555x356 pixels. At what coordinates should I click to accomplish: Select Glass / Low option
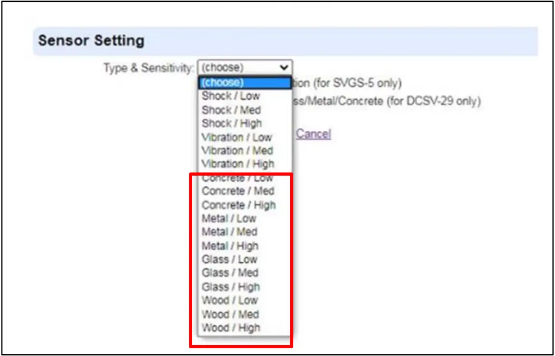[x=229, y=259]
